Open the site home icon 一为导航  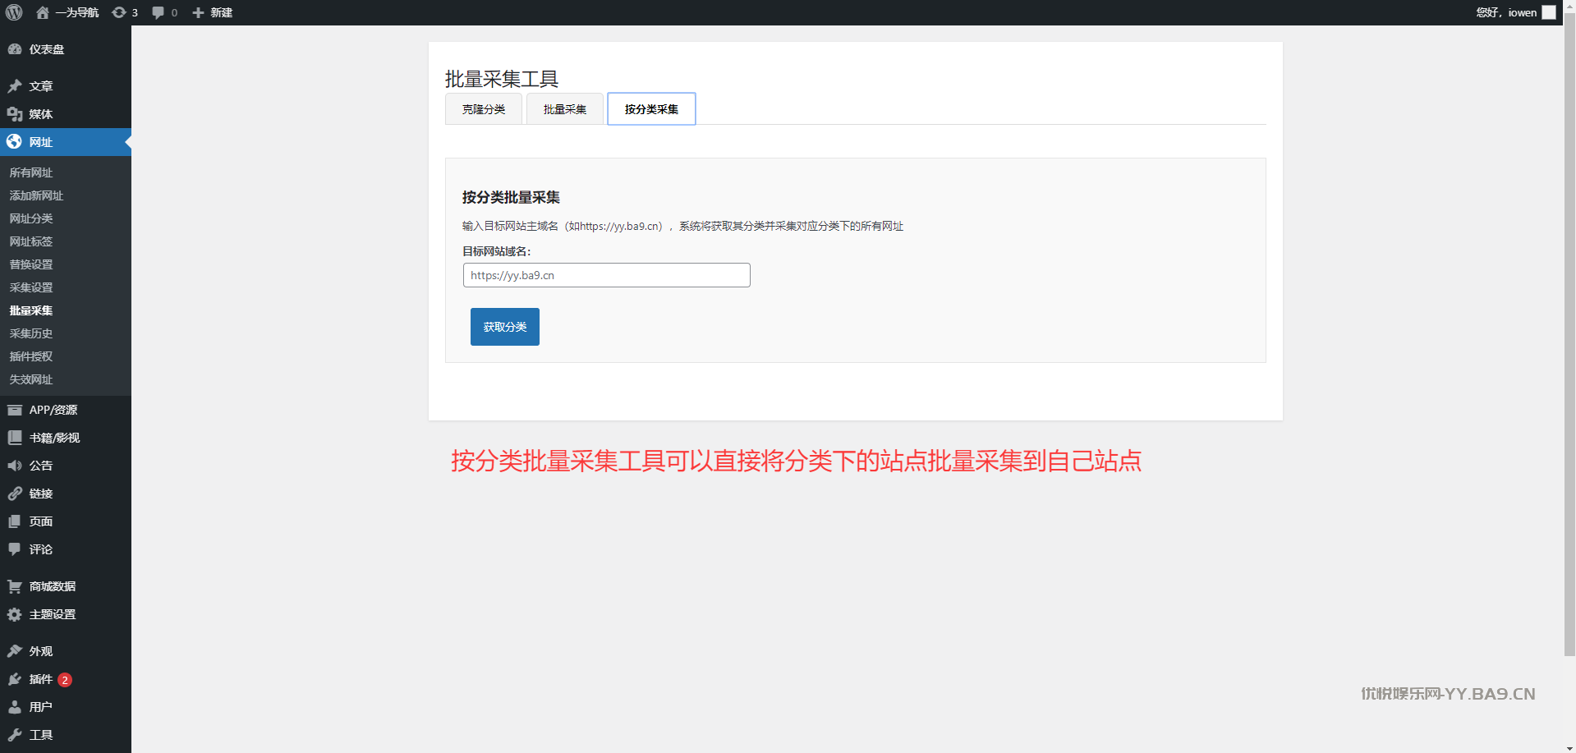coord(43,12)
